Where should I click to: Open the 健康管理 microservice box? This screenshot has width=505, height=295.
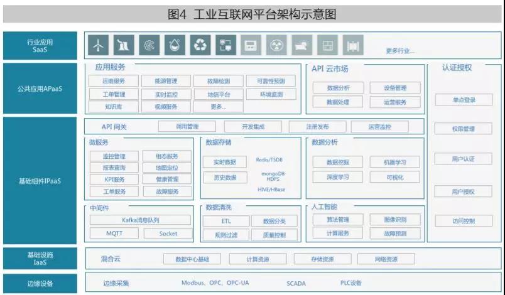pos(167,179)
